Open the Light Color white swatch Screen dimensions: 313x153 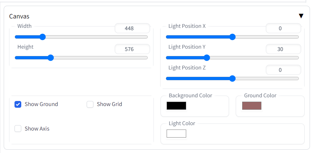coord(176,134)
